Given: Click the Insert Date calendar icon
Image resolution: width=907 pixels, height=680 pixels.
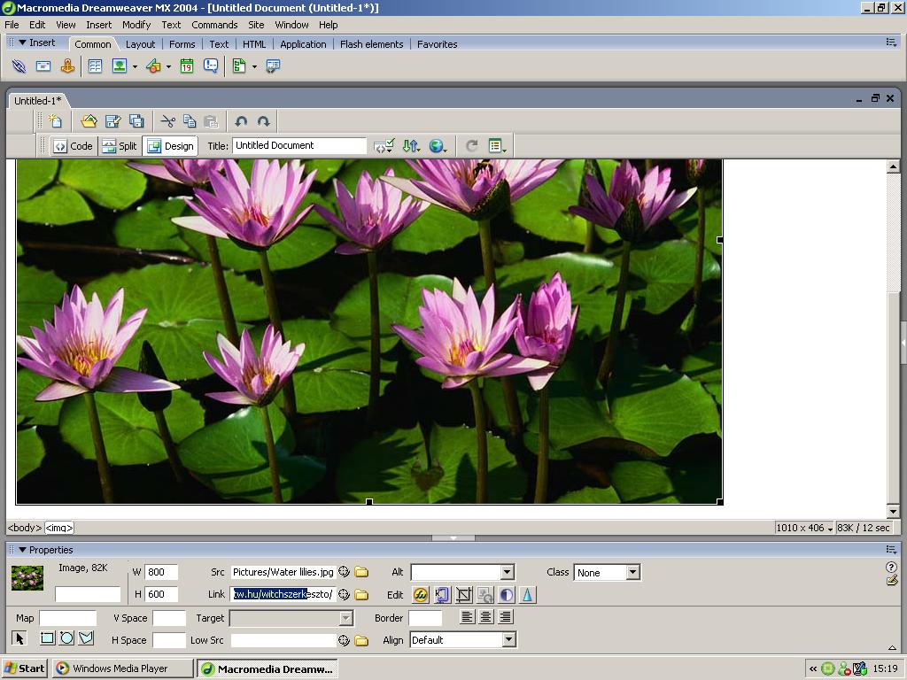Looking at the screenshot, I should click(187, 66).
